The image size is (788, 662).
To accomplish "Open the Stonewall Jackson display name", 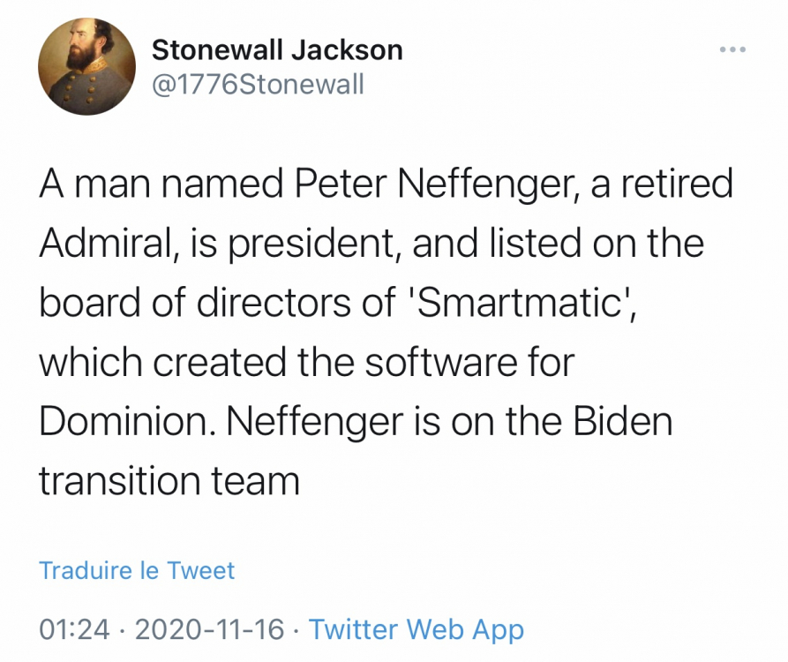I will pyautogui.click(x=277, y=50).
